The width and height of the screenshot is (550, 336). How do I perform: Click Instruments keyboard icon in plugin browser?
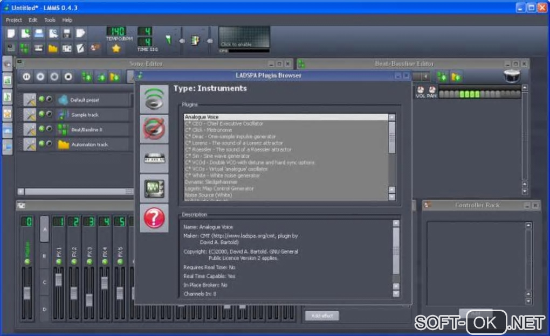coord(154,158)
